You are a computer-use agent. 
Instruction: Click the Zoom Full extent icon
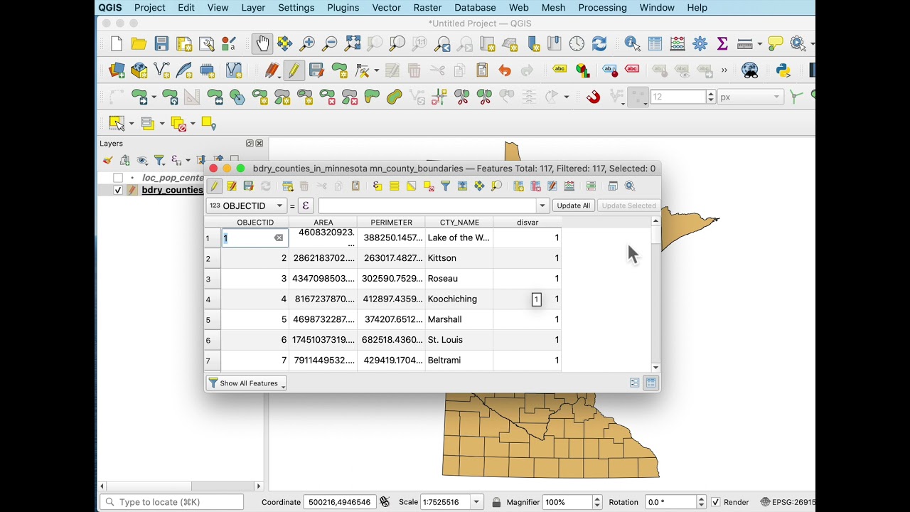click(x=353, y=43)
